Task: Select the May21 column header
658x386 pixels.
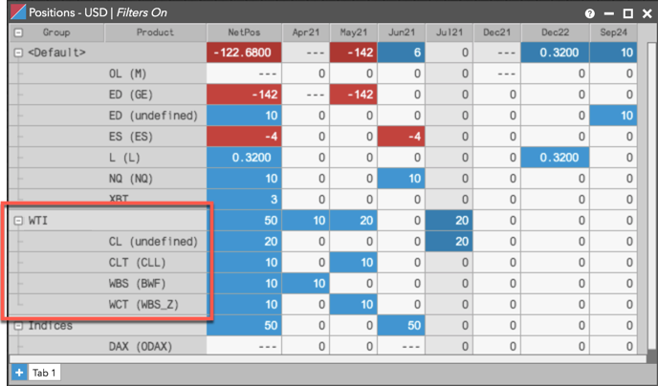Action: point(353,32)
